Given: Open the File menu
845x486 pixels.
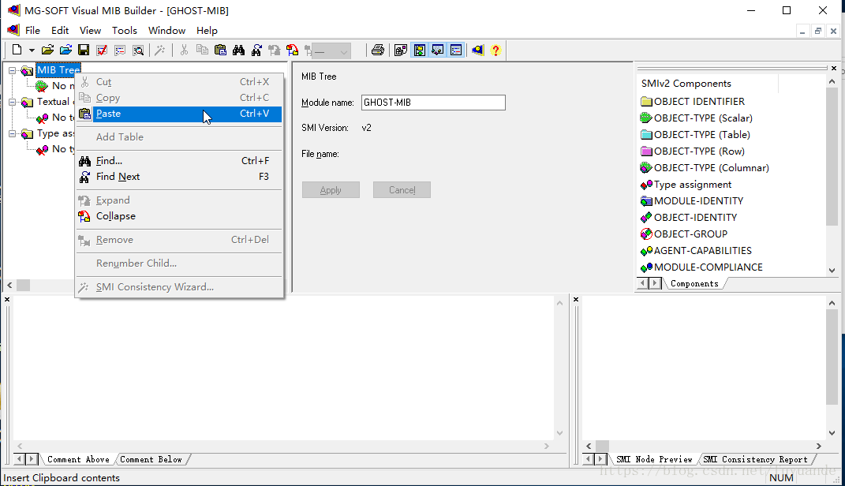Looking at the screenshot, I should pyautogui.click(x=32, y=31).
